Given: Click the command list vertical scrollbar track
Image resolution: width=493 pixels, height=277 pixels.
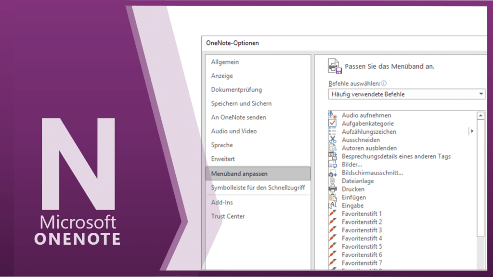Looking at the screenshot, I should (x=480, y=250).
